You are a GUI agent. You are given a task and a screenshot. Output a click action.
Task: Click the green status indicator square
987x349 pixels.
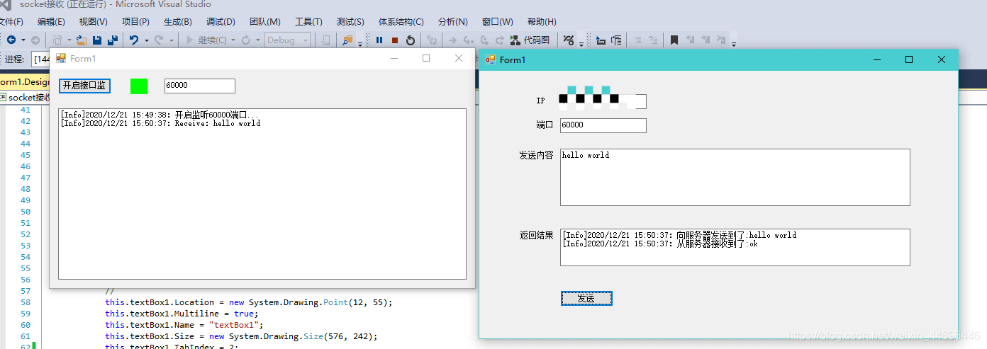click(x=139, y=86)
